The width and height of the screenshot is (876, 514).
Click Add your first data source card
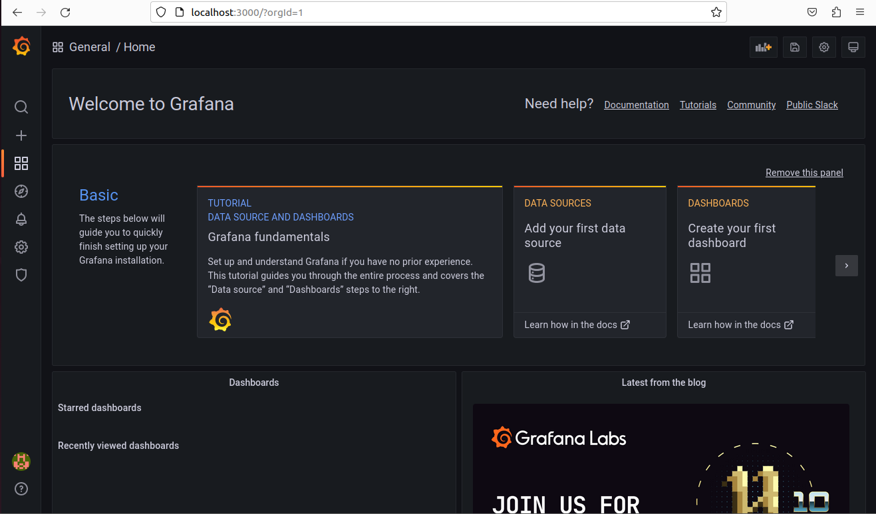590,262
